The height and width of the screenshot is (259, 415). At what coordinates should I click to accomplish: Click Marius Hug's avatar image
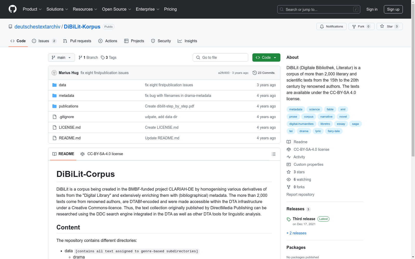54,73
